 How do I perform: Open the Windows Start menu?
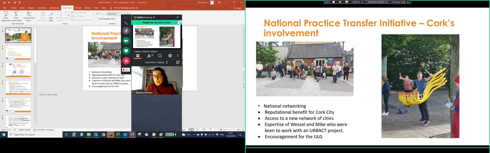coord(3,134)
